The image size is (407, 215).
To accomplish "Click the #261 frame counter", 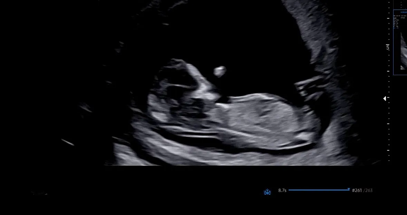I will [x=357, y=191].
